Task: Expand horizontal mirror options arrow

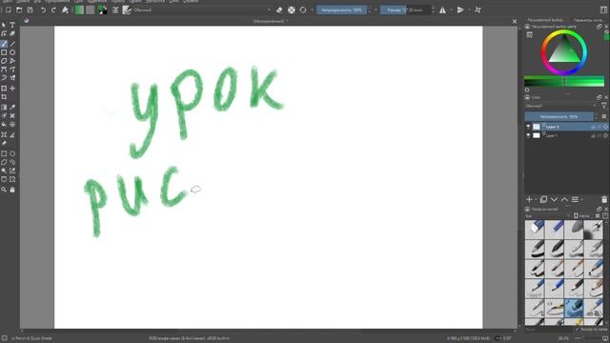Action: tap(451, 10)
